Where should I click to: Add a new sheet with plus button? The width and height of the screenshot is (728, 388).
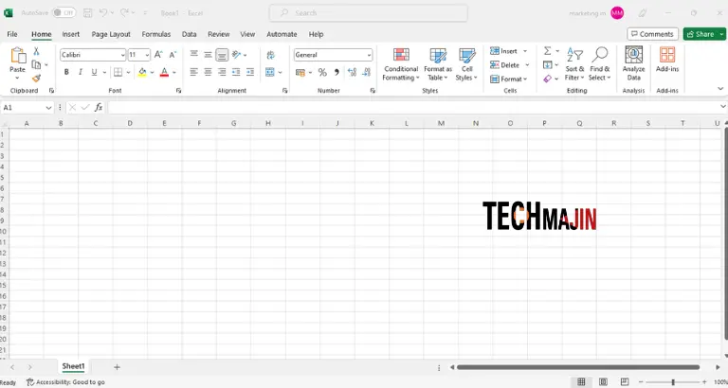coord(117,367)
